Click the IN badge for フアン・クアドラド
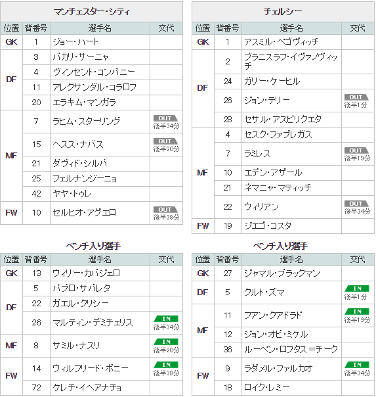 click(x=356, y=312)
